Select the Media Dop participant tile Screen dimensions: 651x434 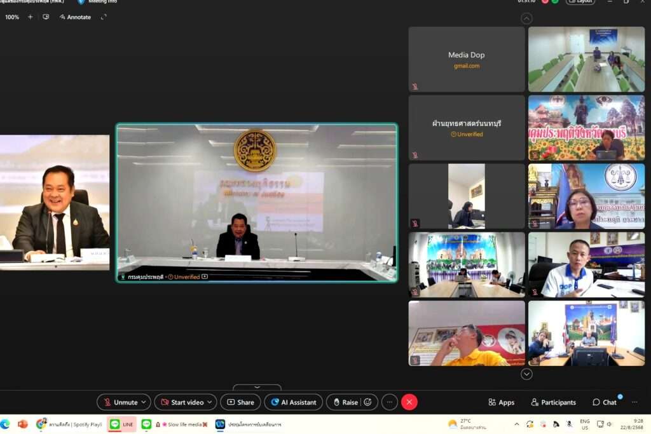click(x=466, y=59)
